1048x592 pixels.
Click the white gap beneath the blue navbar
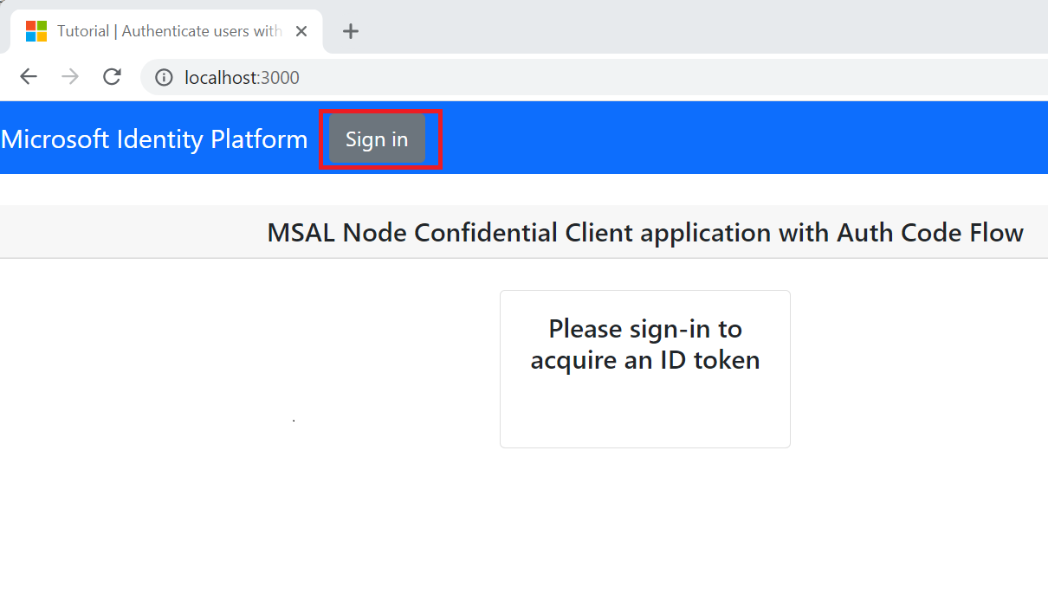524,189
